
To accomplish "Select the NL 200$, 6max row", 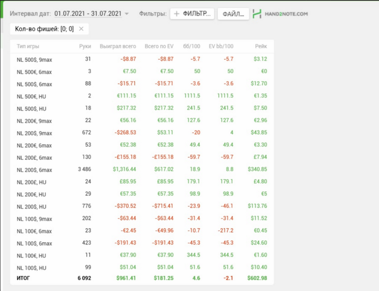I will point(142,170).
